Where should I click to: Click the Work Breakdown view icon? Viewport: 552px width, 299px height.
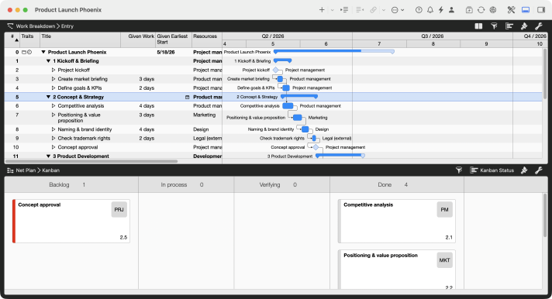pyautogui.click(x=10, y=26)
